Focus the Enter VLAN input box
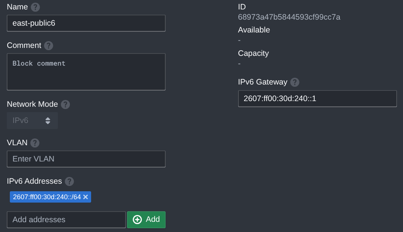This screenshot has width=403, height=232. click(x=86, y=159)
